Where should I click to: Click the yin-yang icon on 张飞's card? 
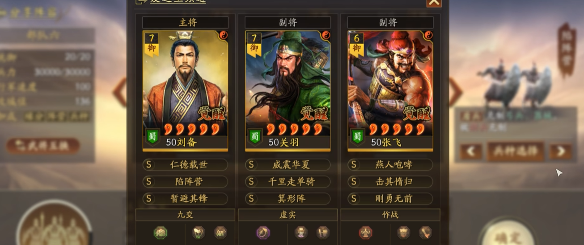click(428, 35)
